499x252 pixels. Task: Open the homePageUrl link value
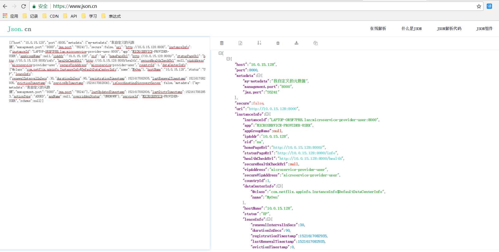click(298, 147)
